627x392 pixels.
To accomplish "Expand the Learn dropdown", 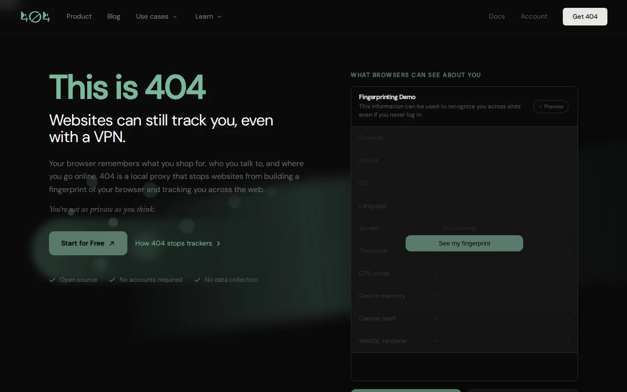I will (x=209, y=16).
